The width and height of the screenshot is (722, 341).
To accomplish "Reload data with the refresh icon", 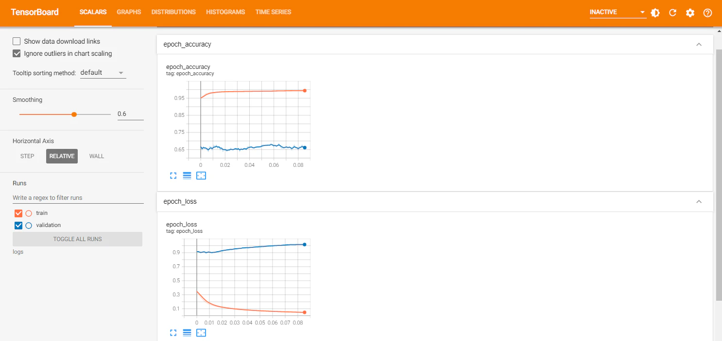I will (x=672, y=13).
